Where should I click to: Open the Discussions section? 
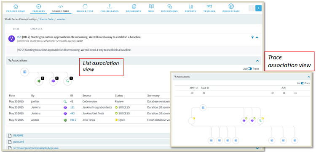pos(169,8)
